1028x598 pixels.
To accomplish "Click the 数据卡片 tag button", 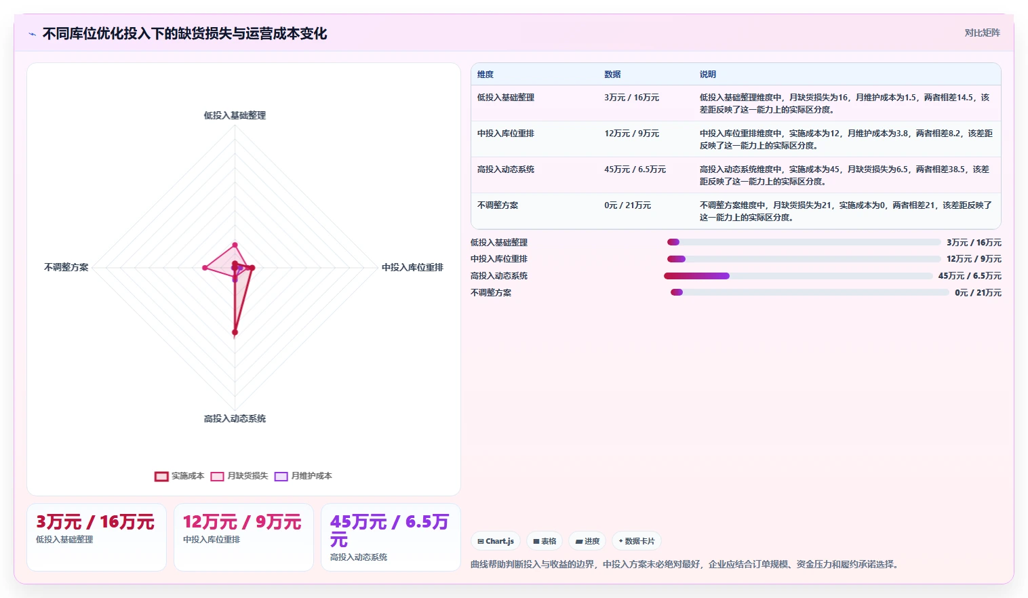I will pos(637,541).
